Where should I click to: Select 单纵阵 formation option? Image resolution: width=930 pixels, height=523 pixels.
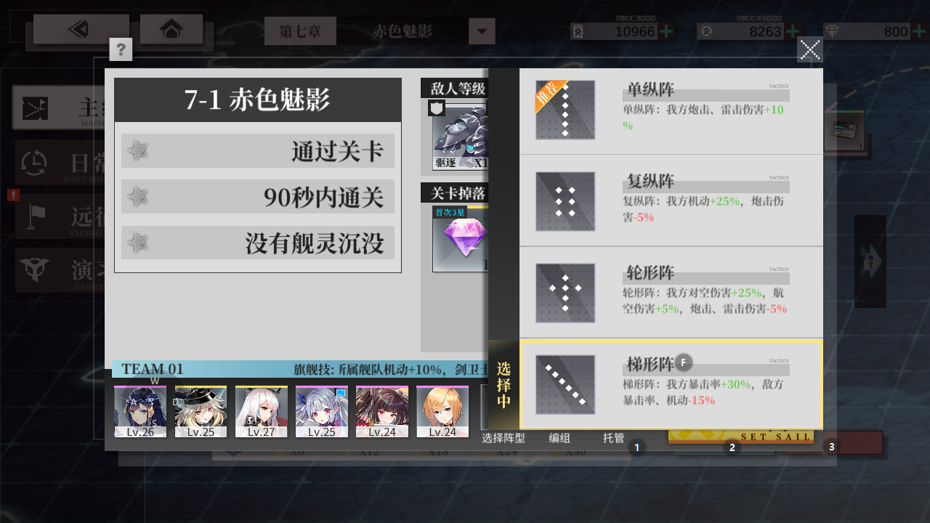[x=671, y=110]
